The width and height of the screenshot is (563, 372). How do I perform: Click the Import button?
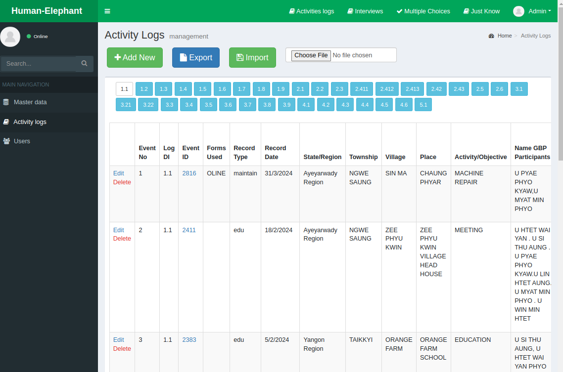252,58
